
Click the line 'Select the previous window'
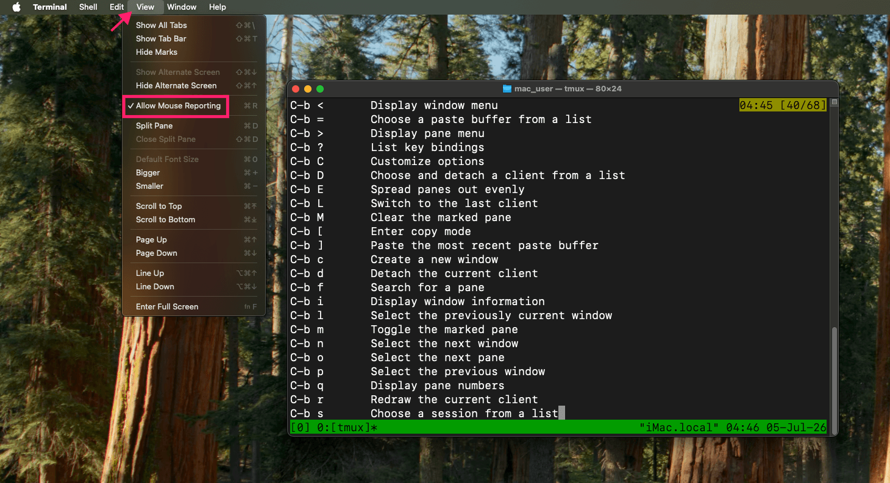point(458,372)
